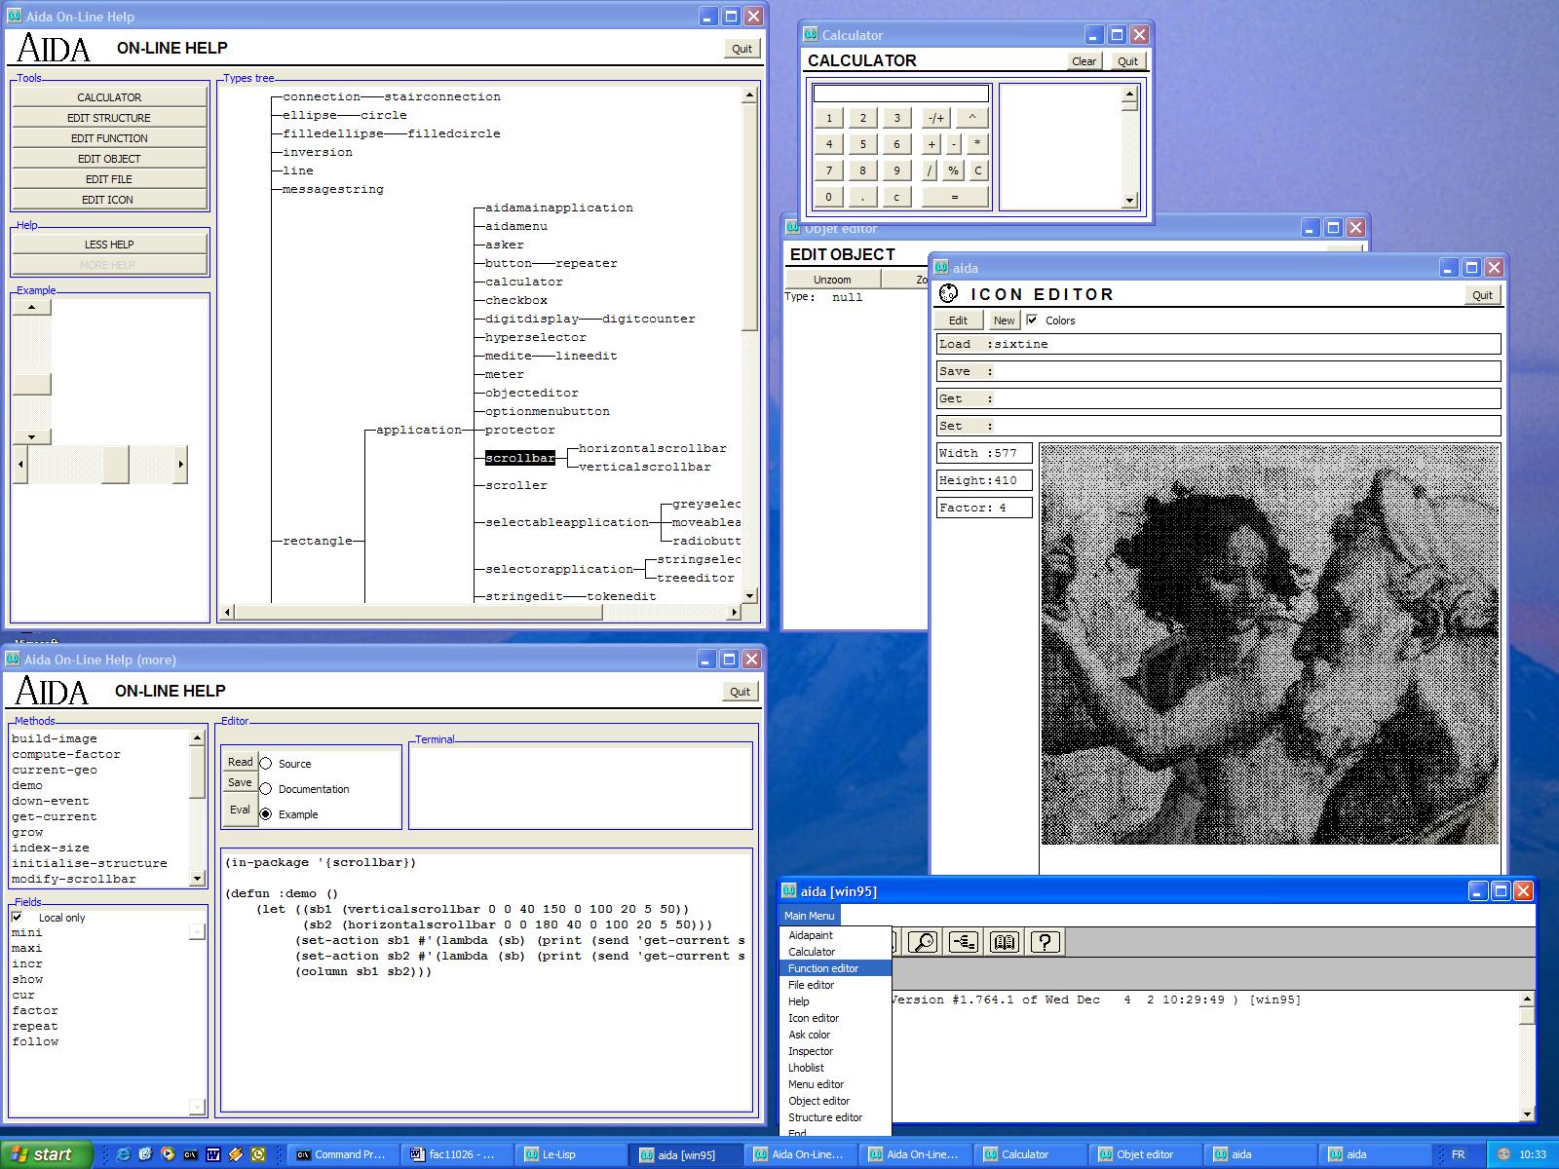
Task: Click CALCULATOR button in Tools panel
Action: [x=109, y=97]
